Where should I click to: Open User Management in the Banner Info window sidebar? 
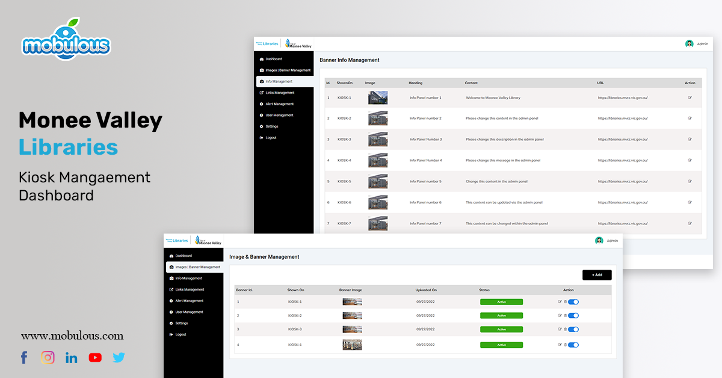tap(276, 115)
